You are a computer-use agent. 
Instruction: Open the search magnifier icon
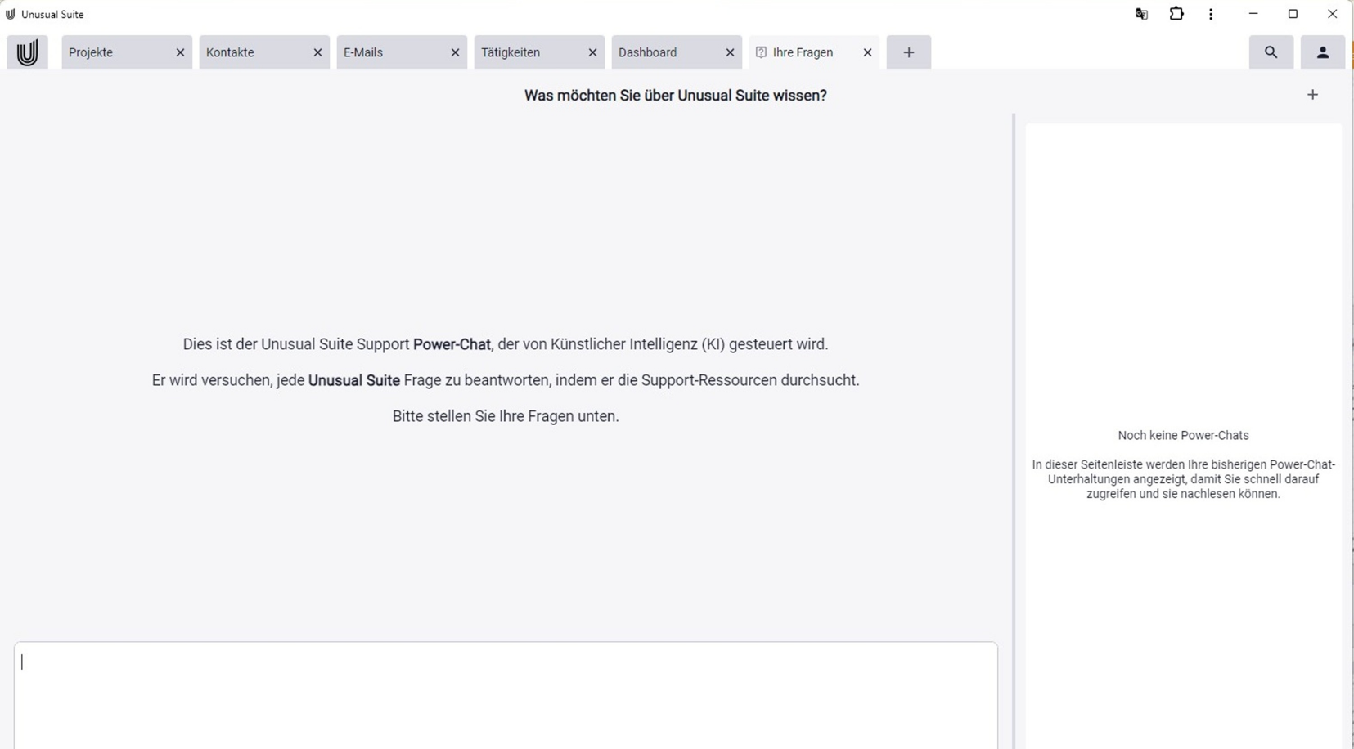click(x=1271, y=52)
